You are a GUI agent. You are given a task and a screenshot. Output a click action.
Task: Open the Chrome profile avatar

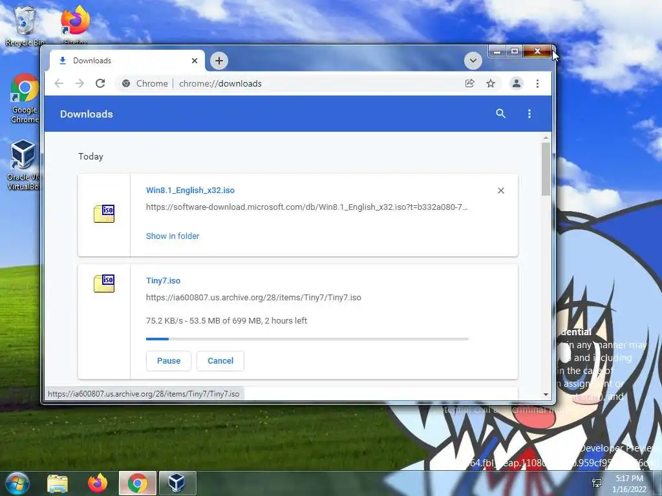[x=516, y=83]
